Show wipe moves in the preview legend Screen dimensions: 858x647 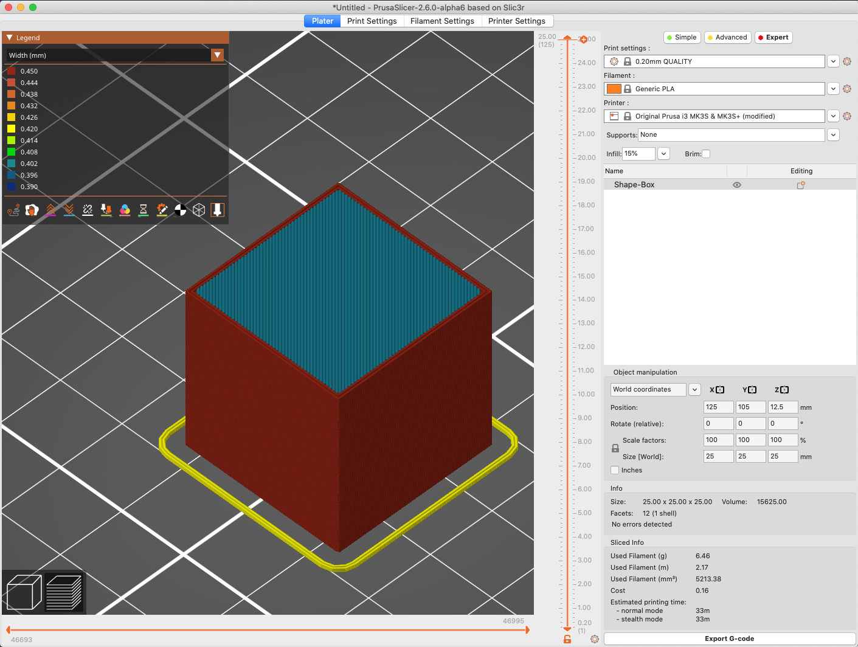32,210
